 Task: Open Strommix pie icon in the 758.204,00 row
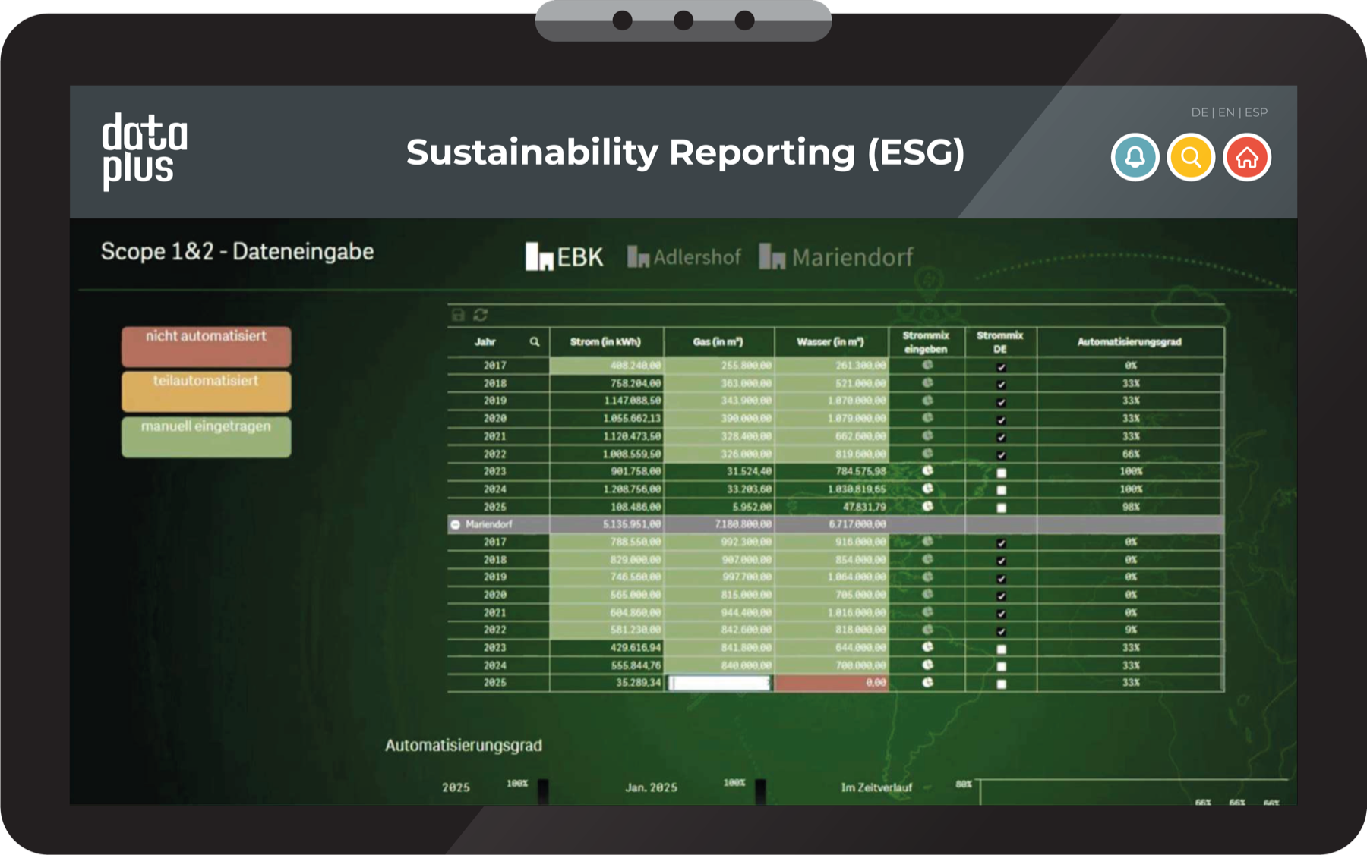(x=927, y=383)
